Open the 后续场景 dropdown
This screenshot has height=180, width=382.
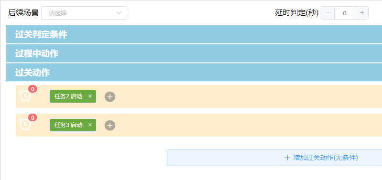tap(84, 13)
